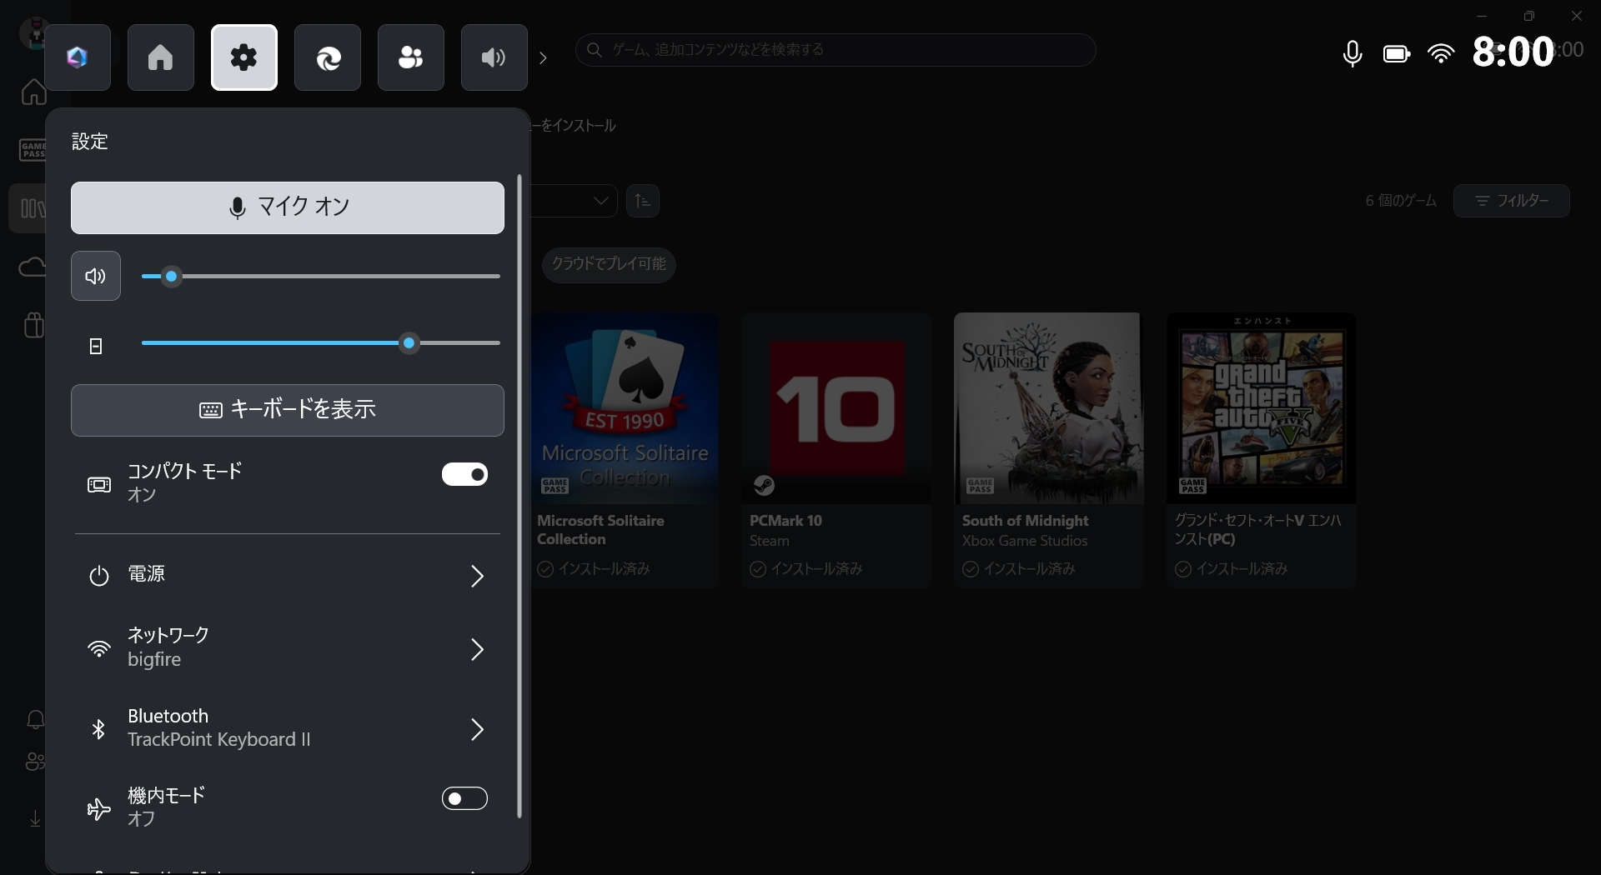
Task: Open the library in the Xbox app sidebar
Action: click(32, 208)
